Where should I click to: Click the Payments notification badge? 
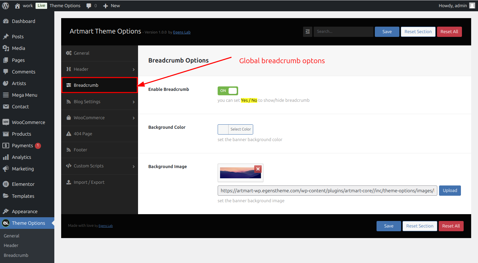click(x=38, y=146)
